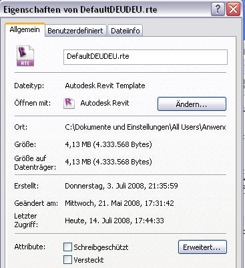Click the Autodesk Revit application icon
This screenshot has width=245, height=268.
coord(69,104)
